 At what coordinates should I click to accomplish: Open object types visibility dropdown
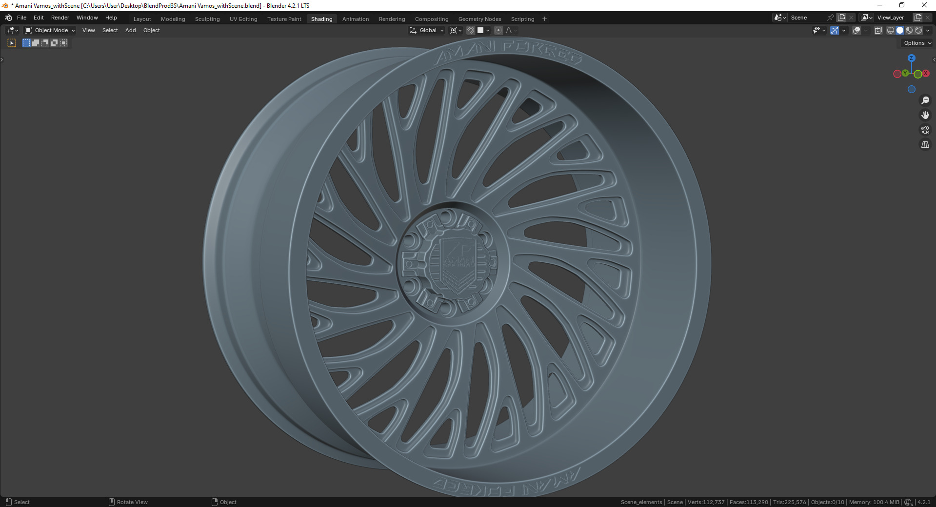point(819,30)
